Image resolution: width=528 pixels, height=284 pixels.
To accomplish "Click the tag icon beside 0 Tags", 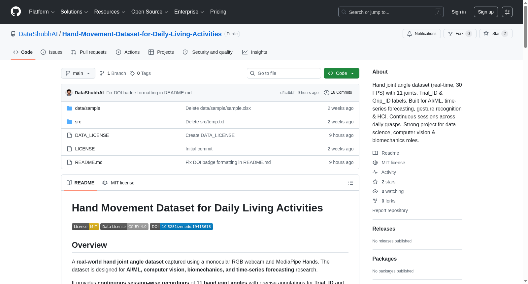I will tap(132, 73).
